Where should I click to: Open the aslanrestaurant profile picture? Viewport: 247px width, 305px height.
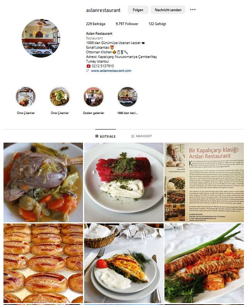point(41,38)
